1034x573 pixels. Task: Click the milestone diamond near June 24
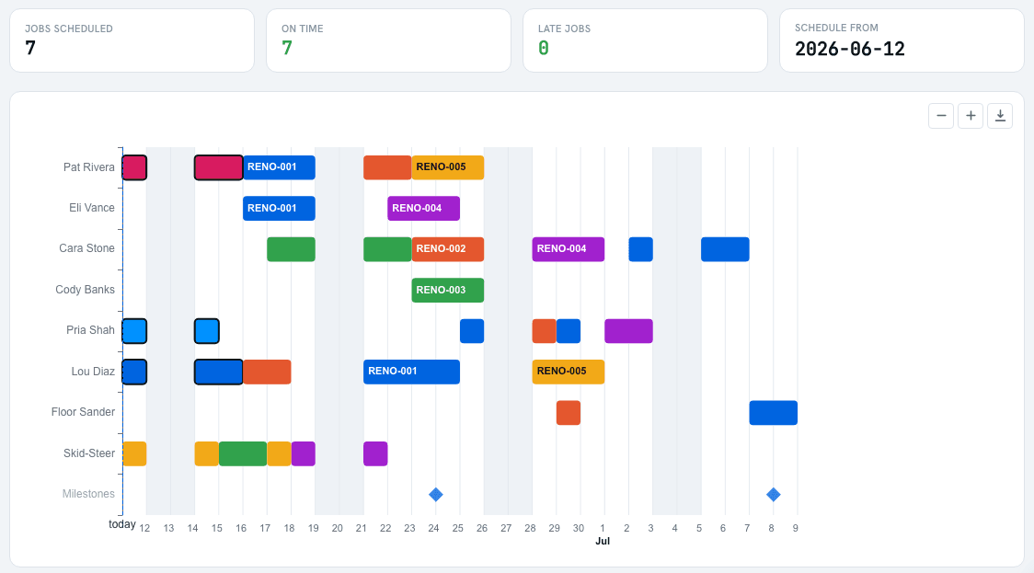[436, 495]
